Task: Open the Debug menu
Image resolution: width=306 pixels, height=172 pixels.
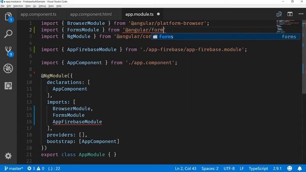Action: 42,6
